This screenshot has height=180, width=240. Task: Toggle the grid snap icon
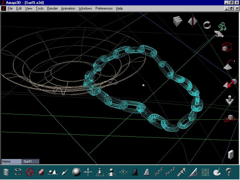(x=205, y=172)
